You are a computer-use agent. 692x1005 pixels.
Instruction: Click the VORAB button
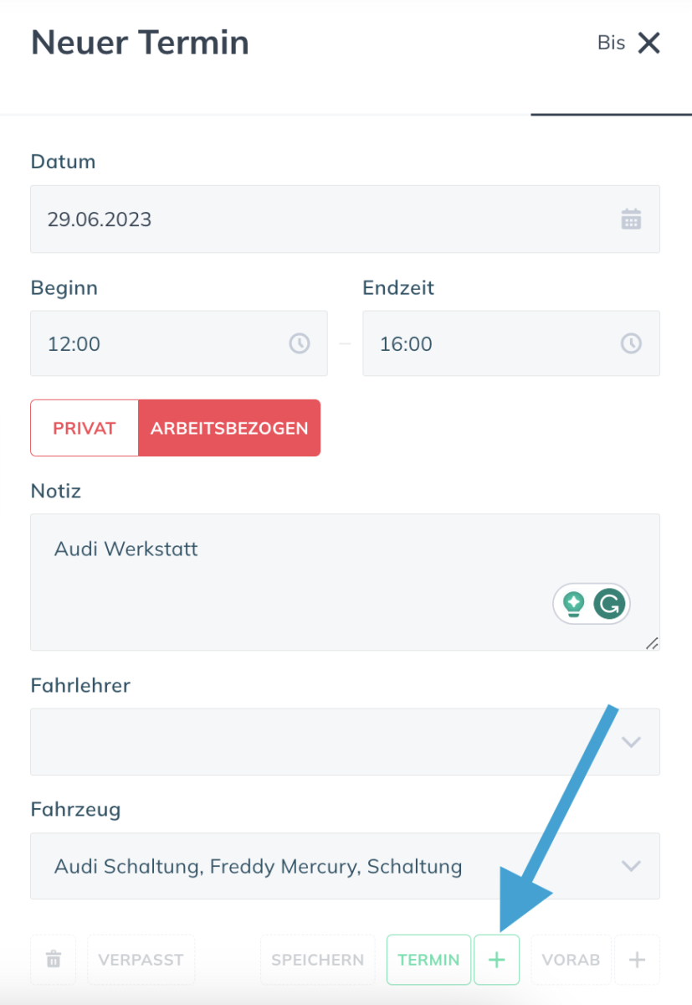(x=571, y=960)
